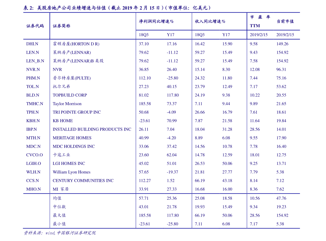Image resolution: width=326 pixels, height=241 pixels.
Task: Click the ticker code NVR.N
Action: tap(33, 70)
